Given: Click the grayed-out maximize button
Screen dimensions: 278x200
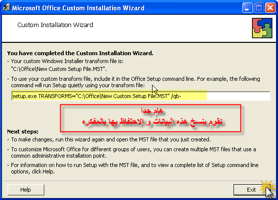Looking at the screenshot, I should tap(259, 8).
